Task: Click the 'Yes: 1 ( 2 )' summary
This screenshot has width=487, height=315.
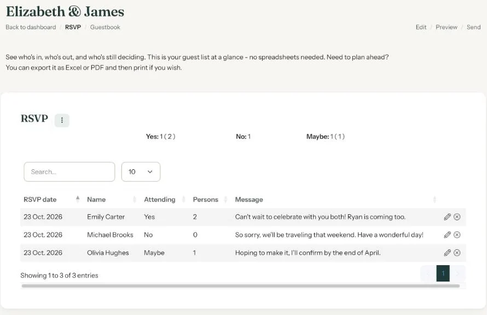Action: (x=160, y=136)
